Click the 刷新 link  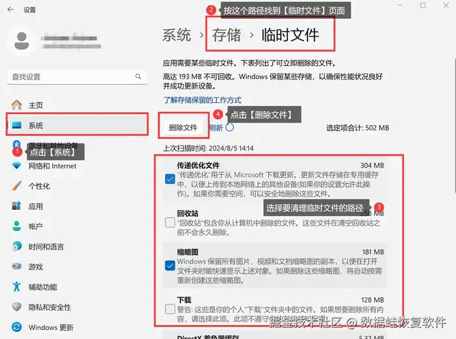[x=216, y=128]
